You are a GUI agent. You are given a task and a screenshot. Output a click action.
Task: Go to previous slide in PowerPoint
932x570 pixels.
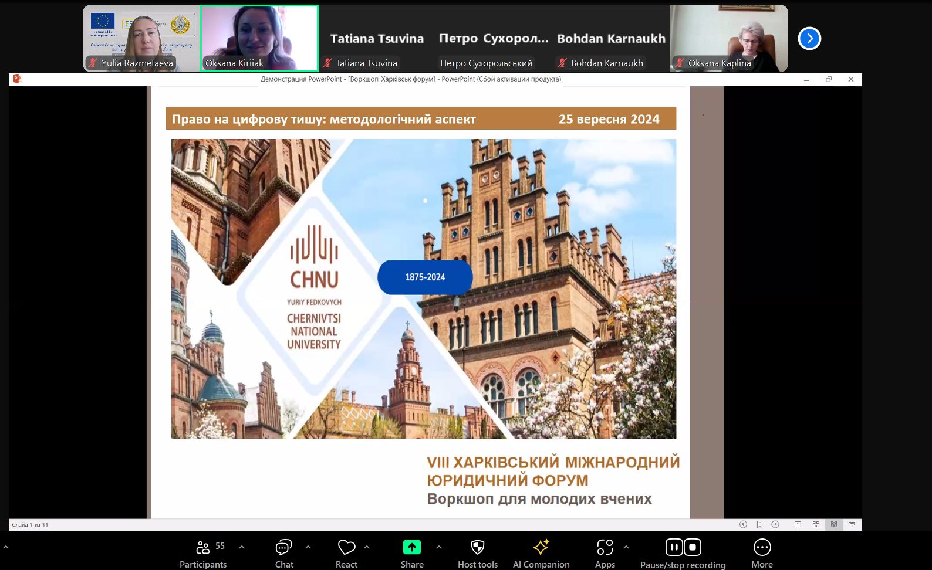click(x=743, y=524)
